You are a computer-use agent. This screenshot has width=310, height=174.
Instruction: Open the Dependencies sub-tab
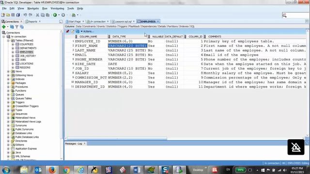pos(149,26)
